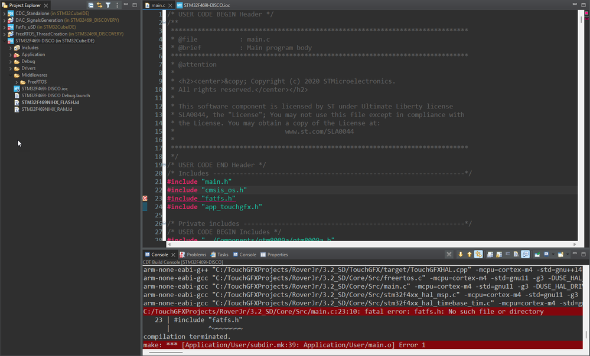Toggle console Scroll Lock icon
Screen dimensions: 590x356
point(499,254)
